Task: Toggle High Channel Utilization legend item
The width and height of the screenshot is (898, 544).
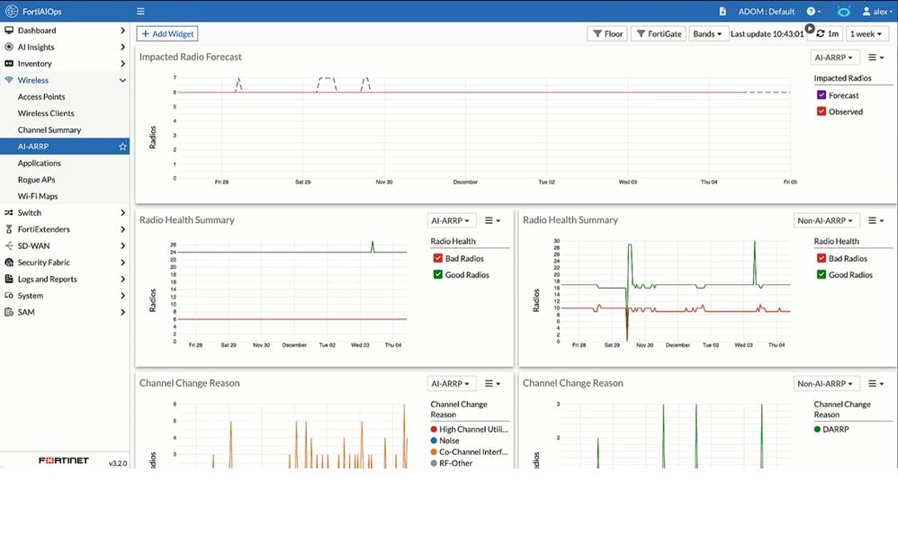Action: [x=469, y=429]
